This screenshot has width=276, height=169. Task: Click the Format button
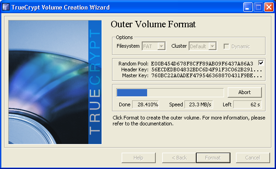click(213, 158)
